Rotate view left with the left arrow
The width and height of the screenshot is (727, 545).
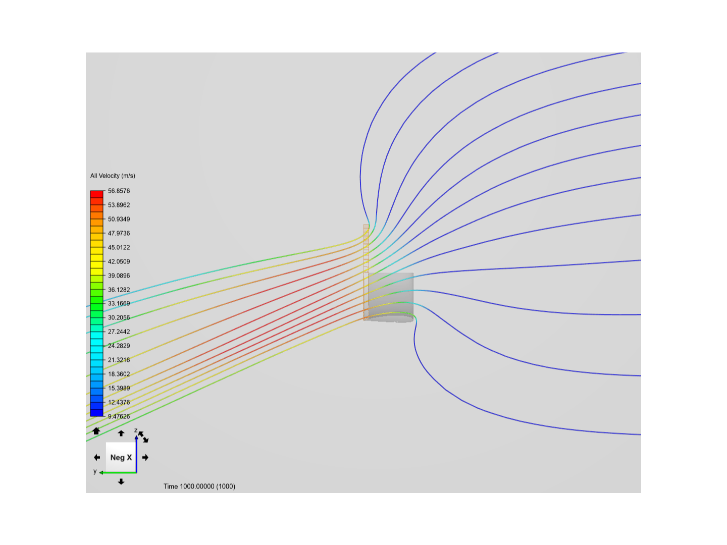tap(97, 458)
